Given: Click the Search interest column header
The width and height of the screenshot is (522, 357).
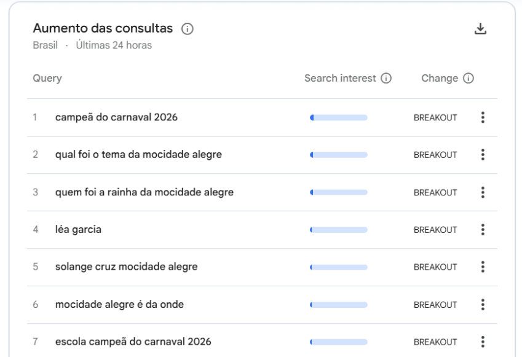Looking at the screenshot, I should [339, 78].
